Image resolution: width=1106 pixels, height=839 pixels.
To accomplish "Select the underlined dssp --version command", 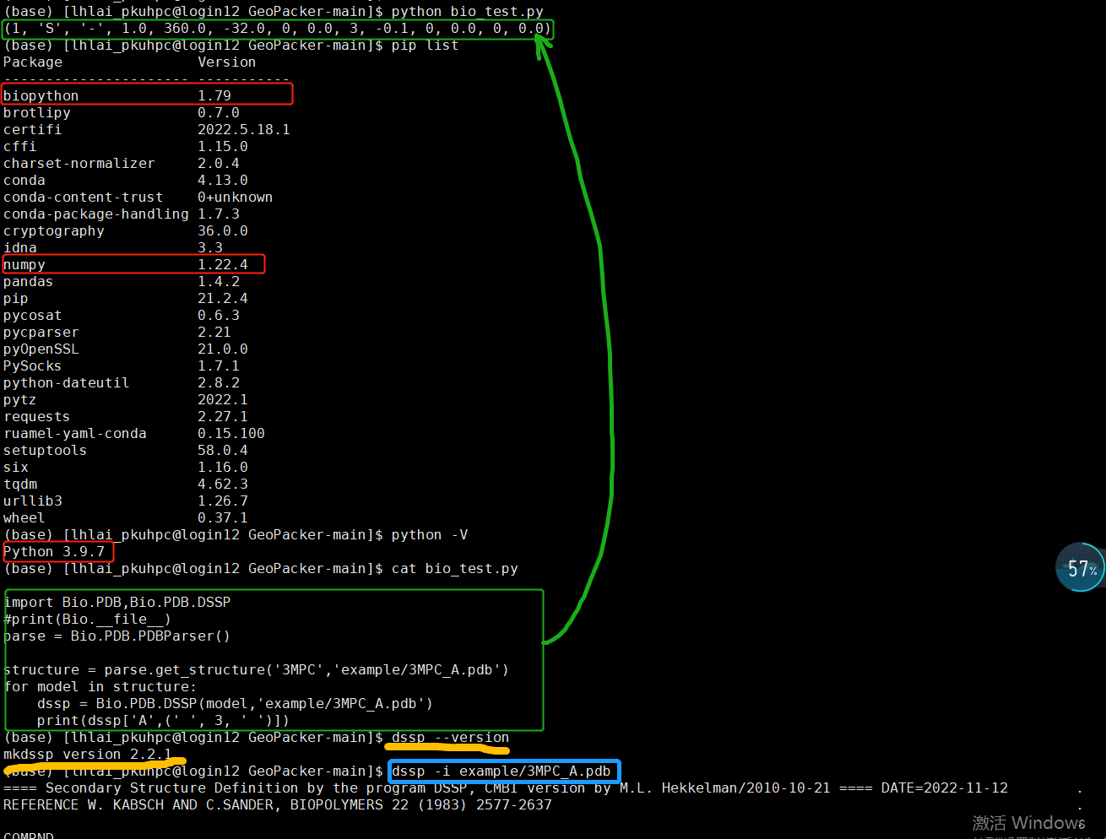I will coord(447,737).
